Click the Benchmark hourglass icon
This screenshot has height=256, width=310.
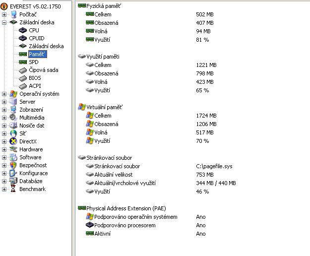[13, 189]
